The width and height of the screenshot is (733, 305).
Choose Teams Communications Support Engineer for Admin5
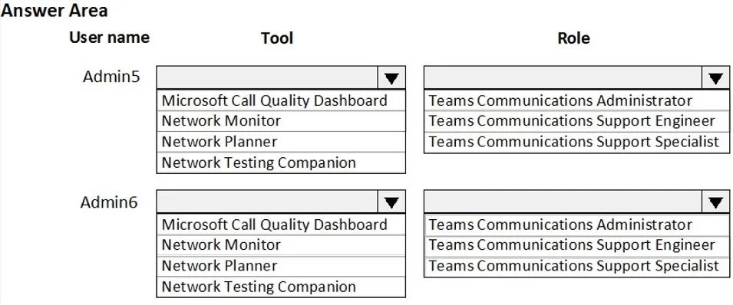(x=576, y=121)
